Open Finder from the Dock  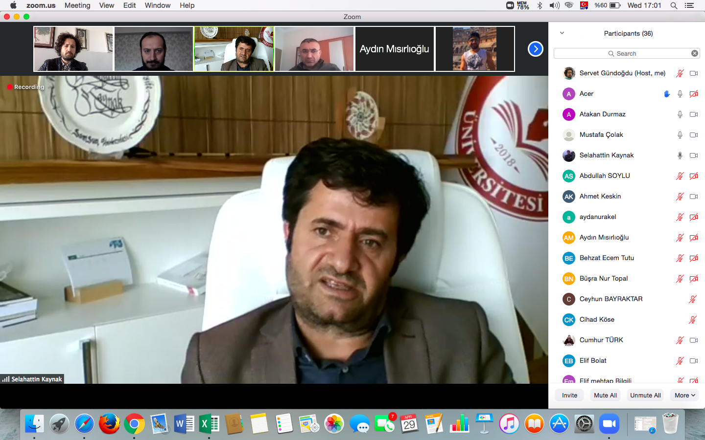pos(34,424)
